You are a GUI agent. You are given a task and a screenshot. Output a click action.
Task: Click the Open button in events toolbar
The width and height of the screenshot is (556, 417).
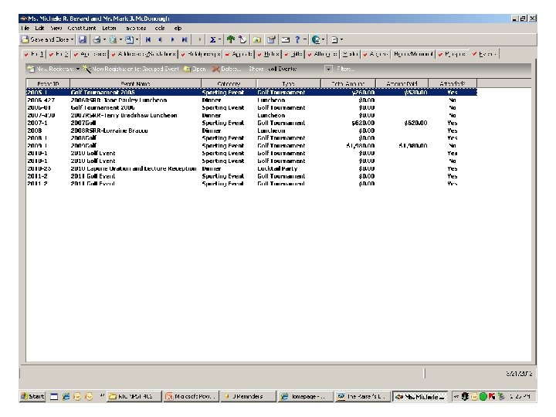pyautogui.click(x=195, y=69)
